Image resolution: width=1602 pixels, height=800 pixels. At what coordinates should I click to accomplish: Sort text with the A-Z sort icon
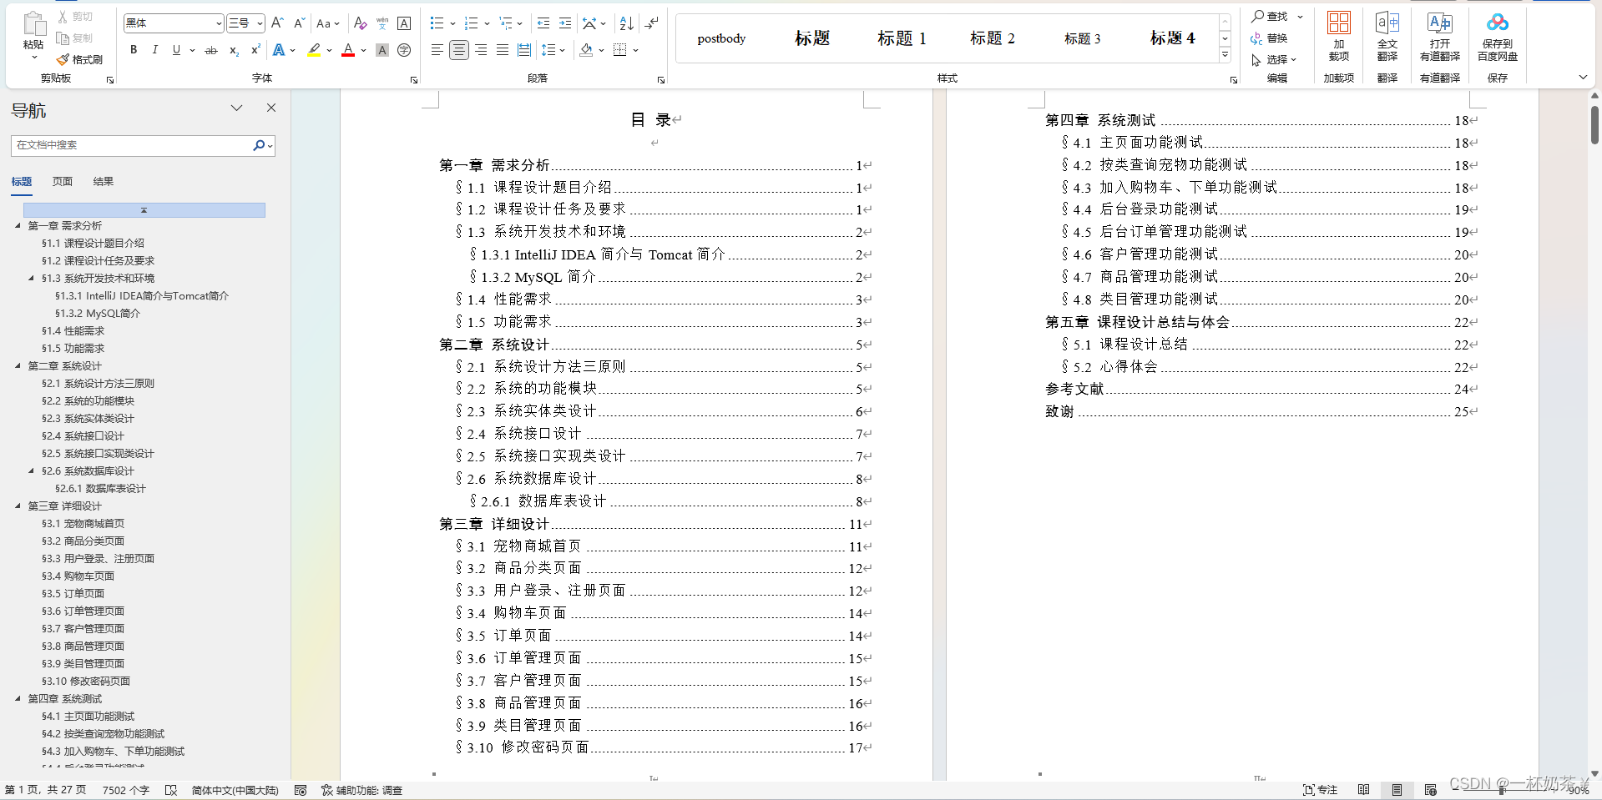pos(627,23)
